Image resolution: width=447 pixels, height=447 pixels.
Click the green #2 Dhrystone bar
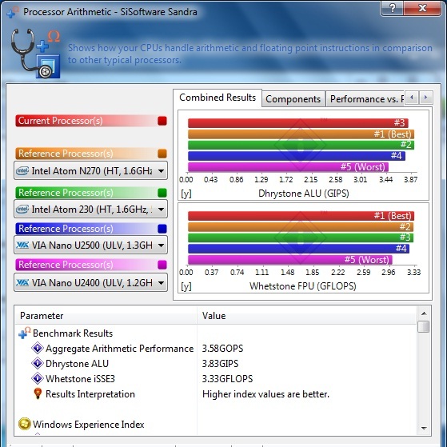click(x=301, y=145)
